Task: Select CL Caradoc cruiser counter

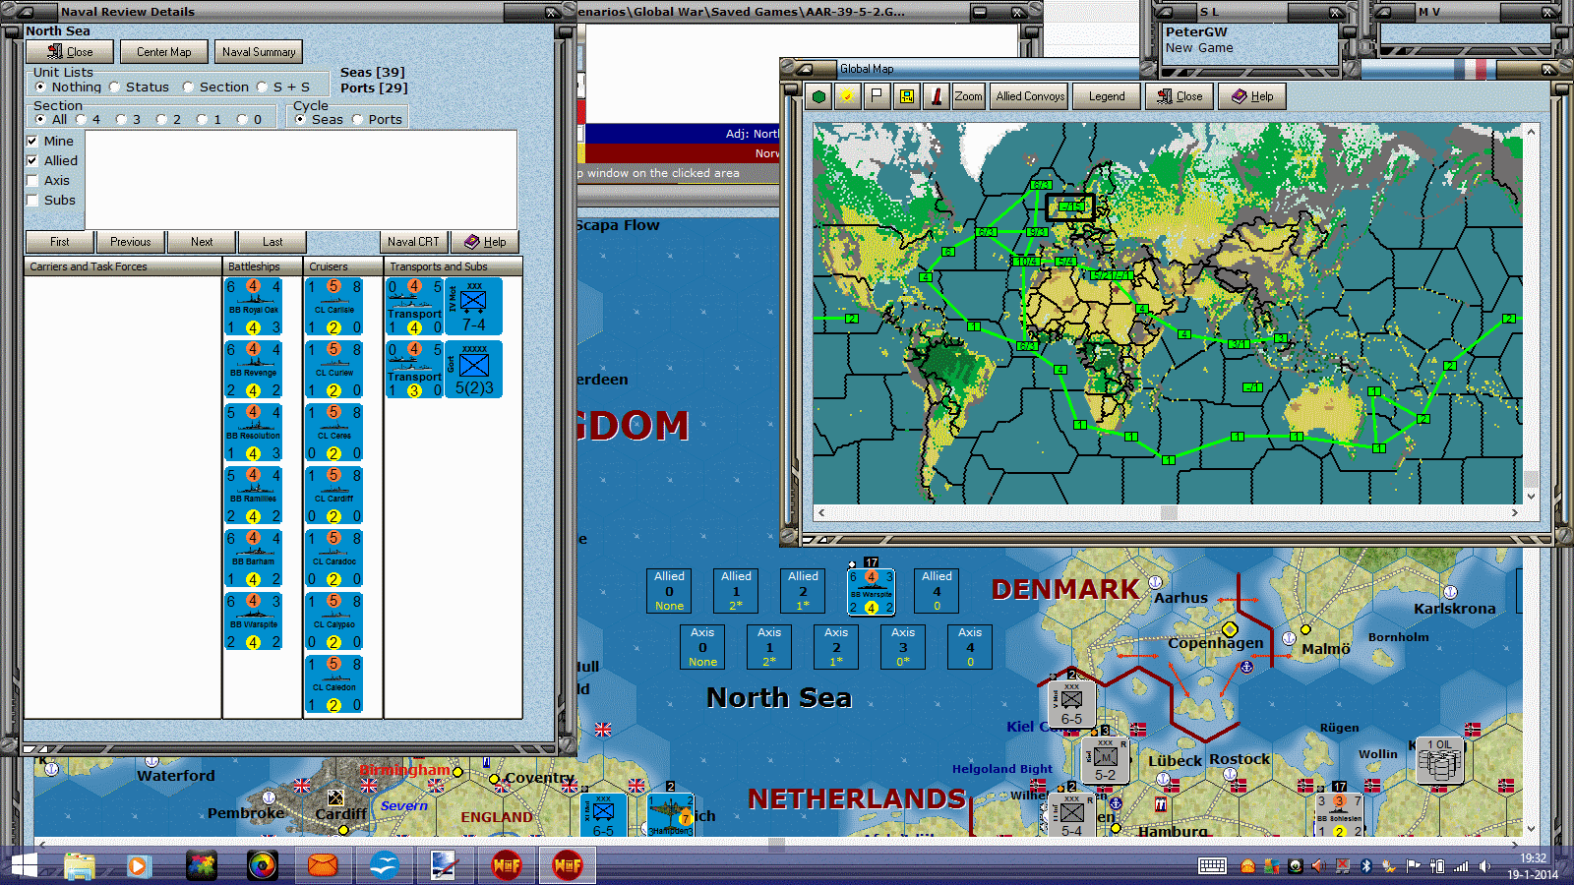Action: tap(334, 559)
